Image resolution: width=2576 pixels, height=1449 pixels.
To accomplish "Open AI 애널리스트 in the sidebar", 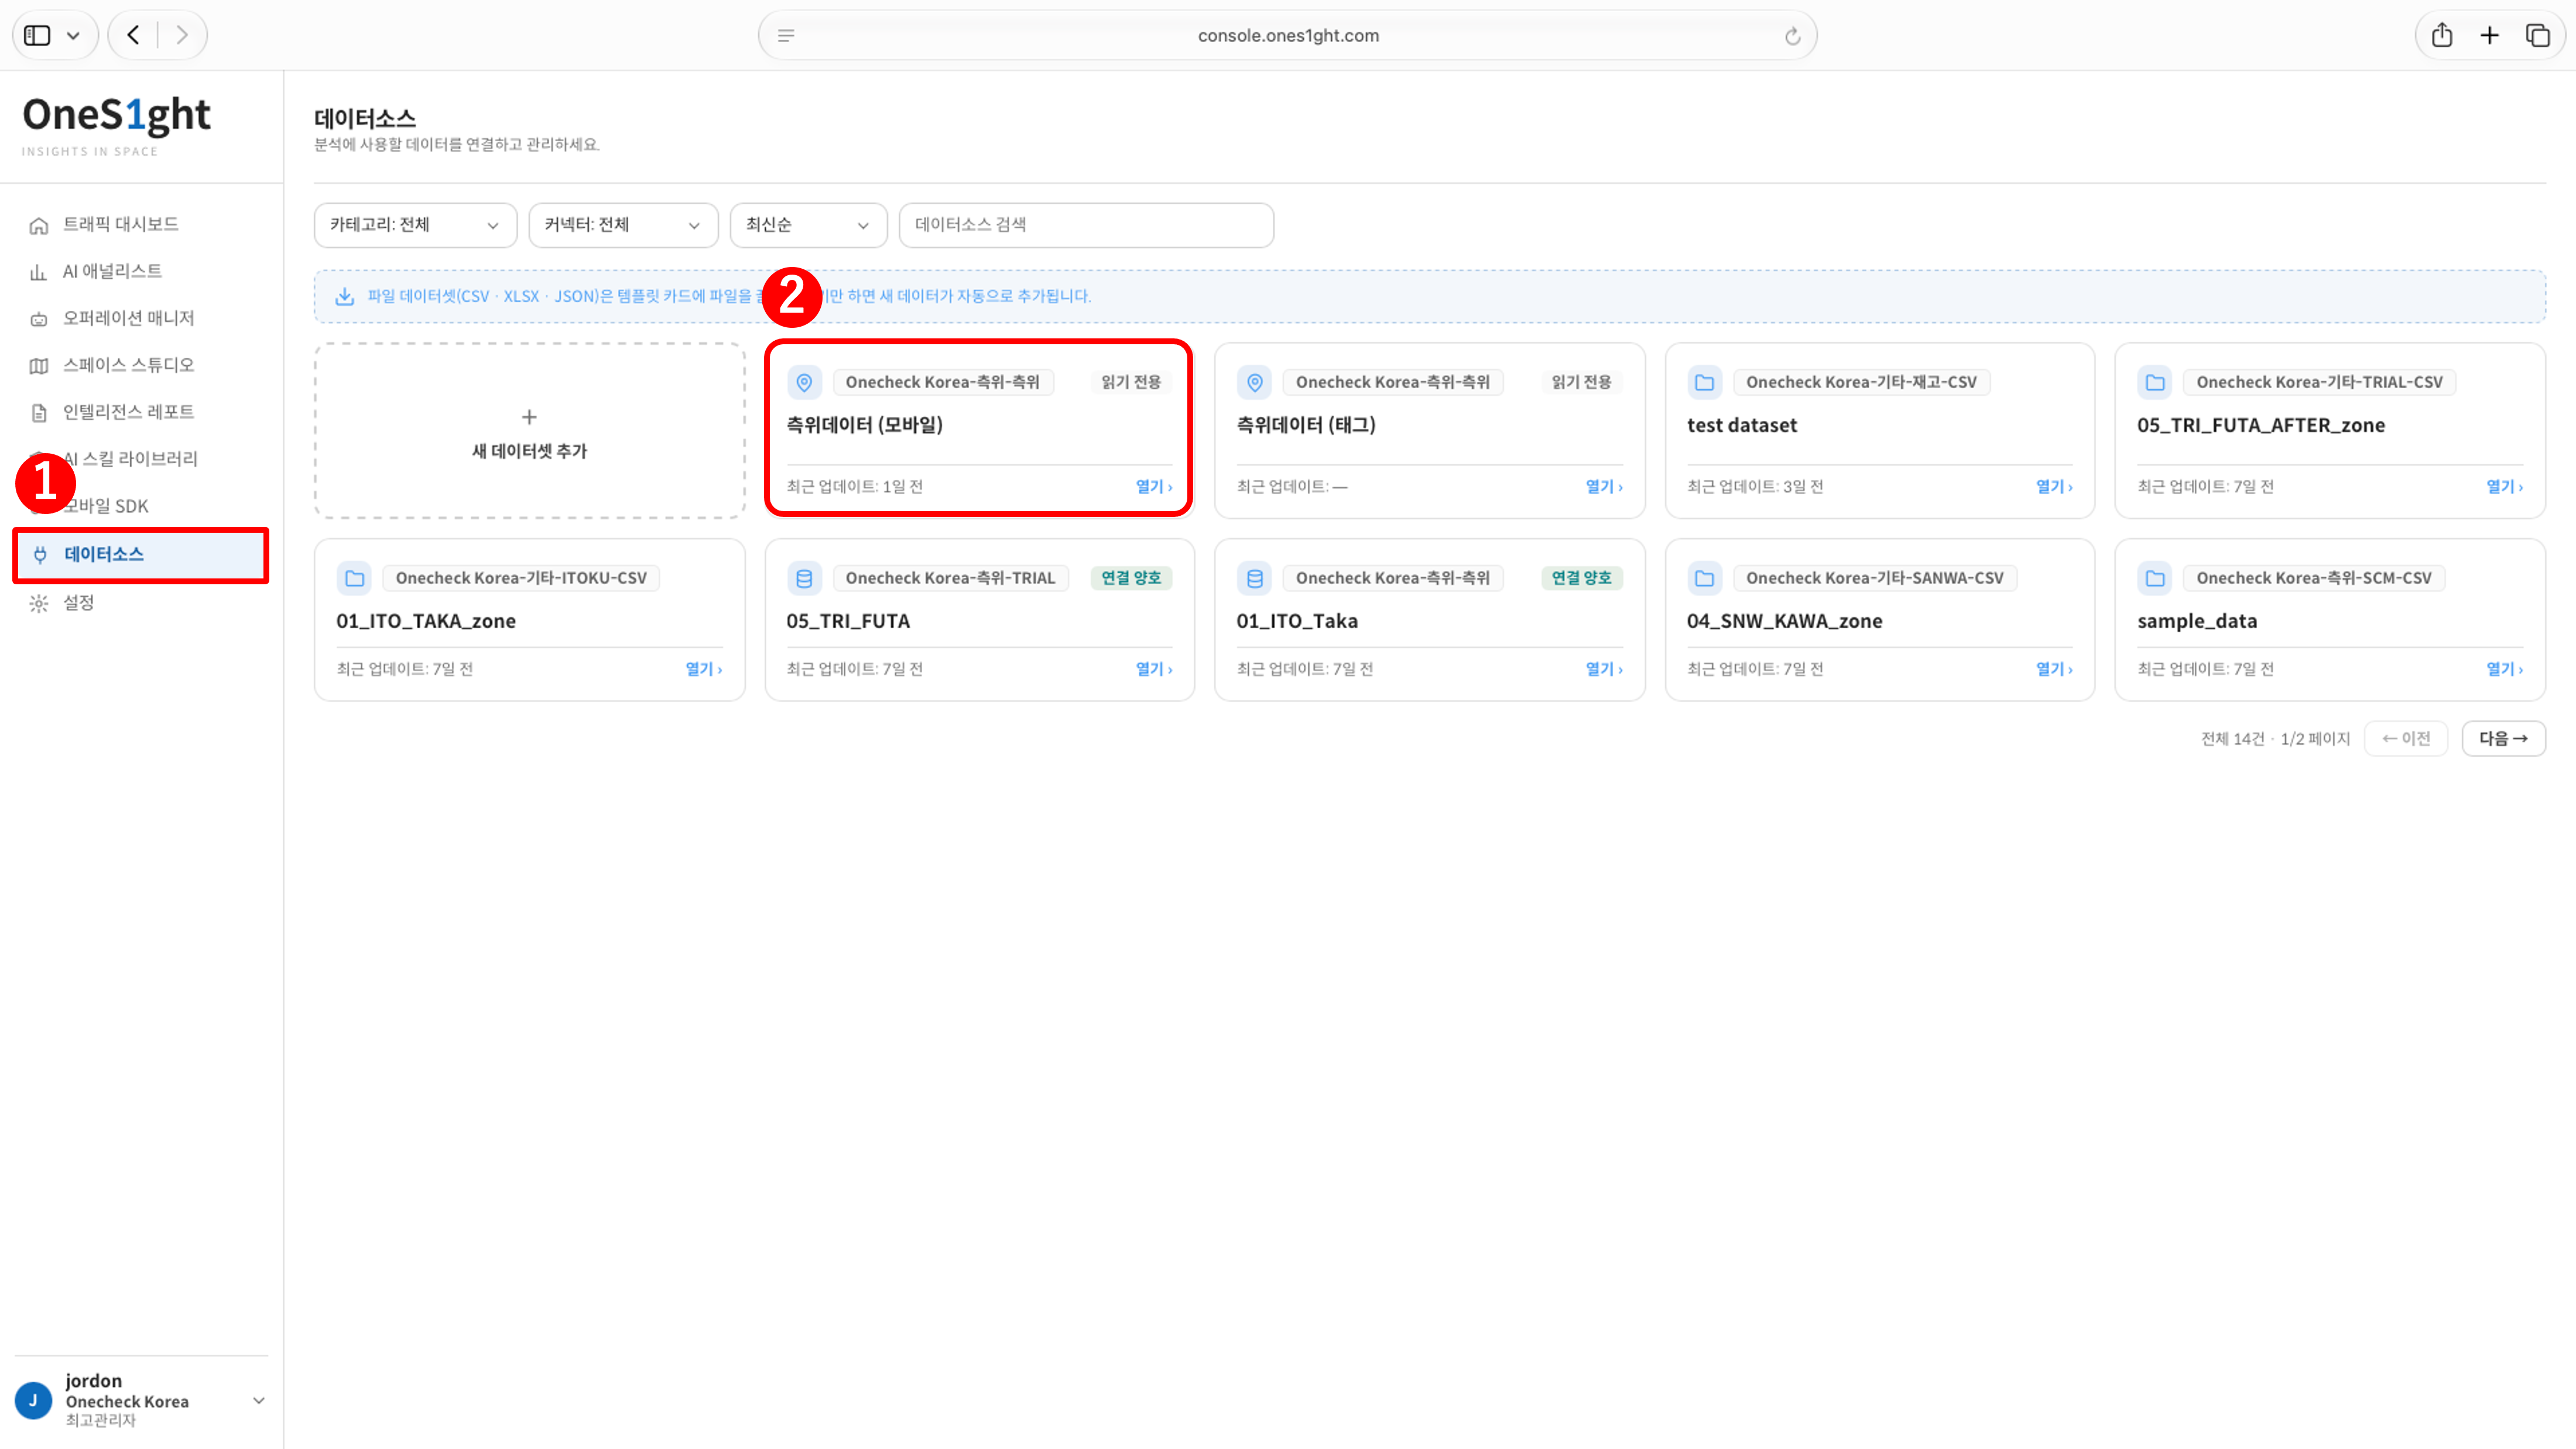I will pos(112,271).
